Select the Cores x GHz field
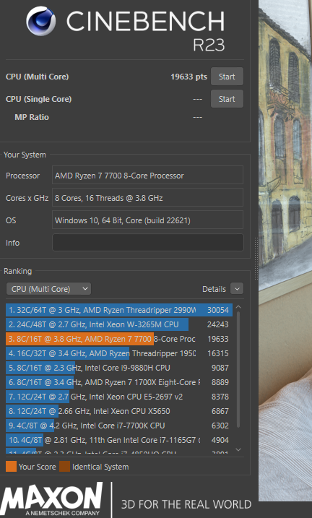312x518 pixels. (147, 197)
